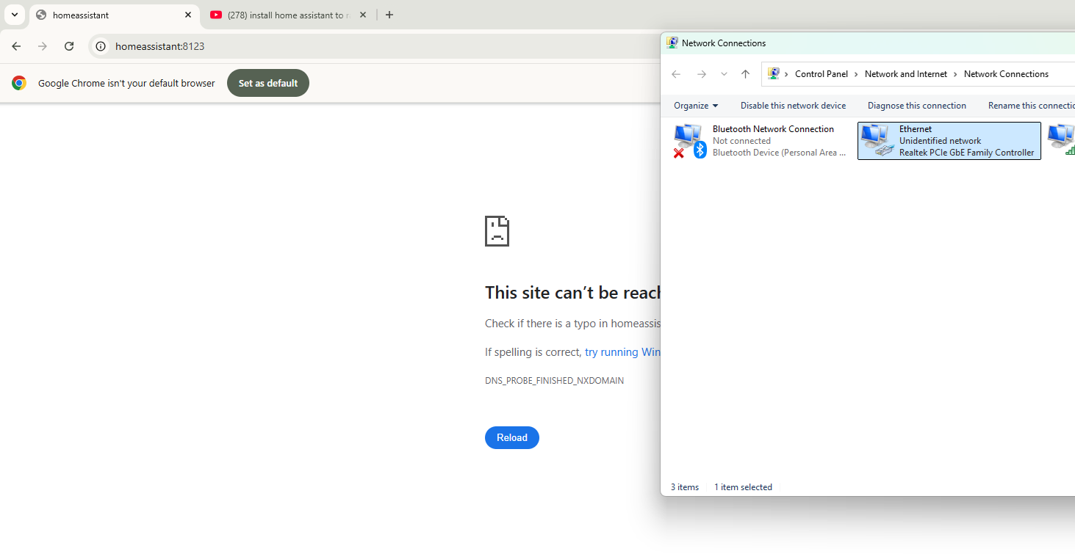1075x554 pixels.
Task: Open Chrome tab search dropdown
Action: 14,15
